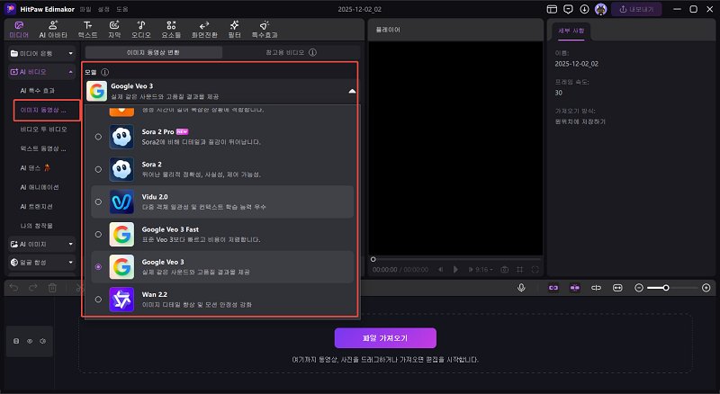Click the purple link-clips icon in timeline toolbar
This screenshot has height=394, width=720.
click(553, 288)
